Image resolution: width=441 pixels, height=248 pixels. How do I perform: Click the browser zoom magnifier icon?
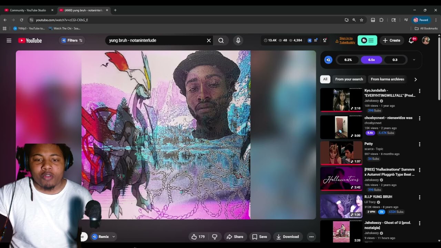pyautogui.click(x=354, y=20)
